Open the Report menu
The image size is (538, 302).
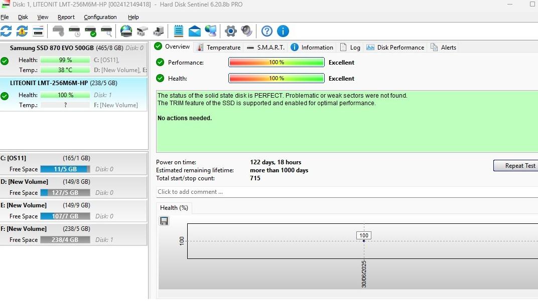[66, 17]
